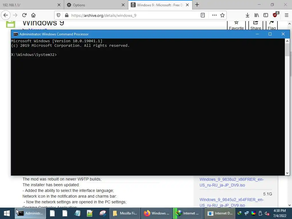The image size is (292, 219).
Task: Open the blue notebook taskbar icon
Action: point(77,213)
